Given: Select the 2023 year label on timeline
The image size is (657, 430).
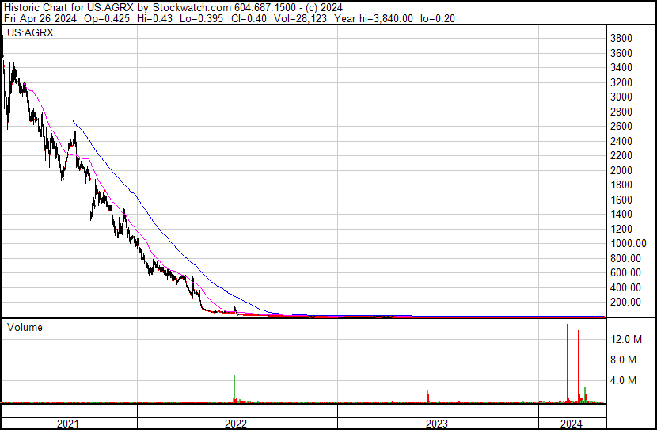Looking at the screenshot, I should [438, 424].
